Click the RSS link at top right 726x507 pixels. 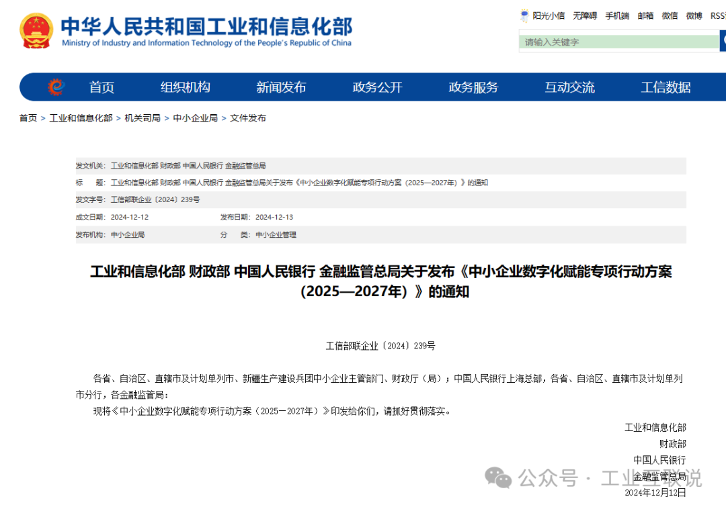[717, 15]
